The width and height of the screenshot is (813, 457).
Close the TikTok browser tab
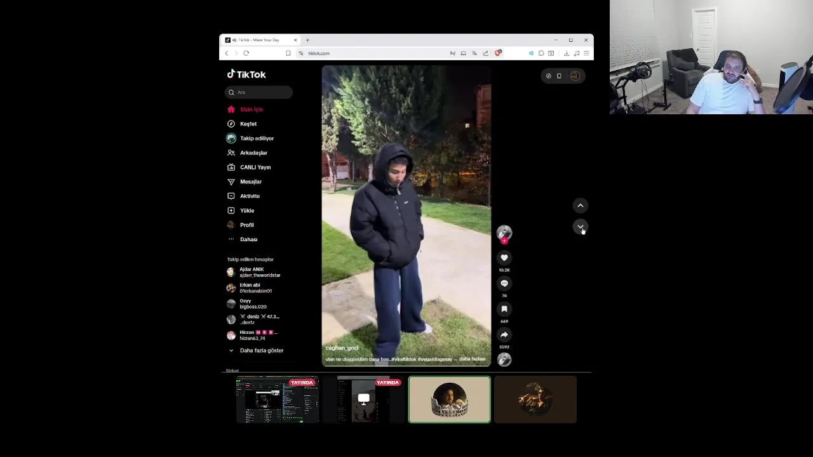(296, 40)
